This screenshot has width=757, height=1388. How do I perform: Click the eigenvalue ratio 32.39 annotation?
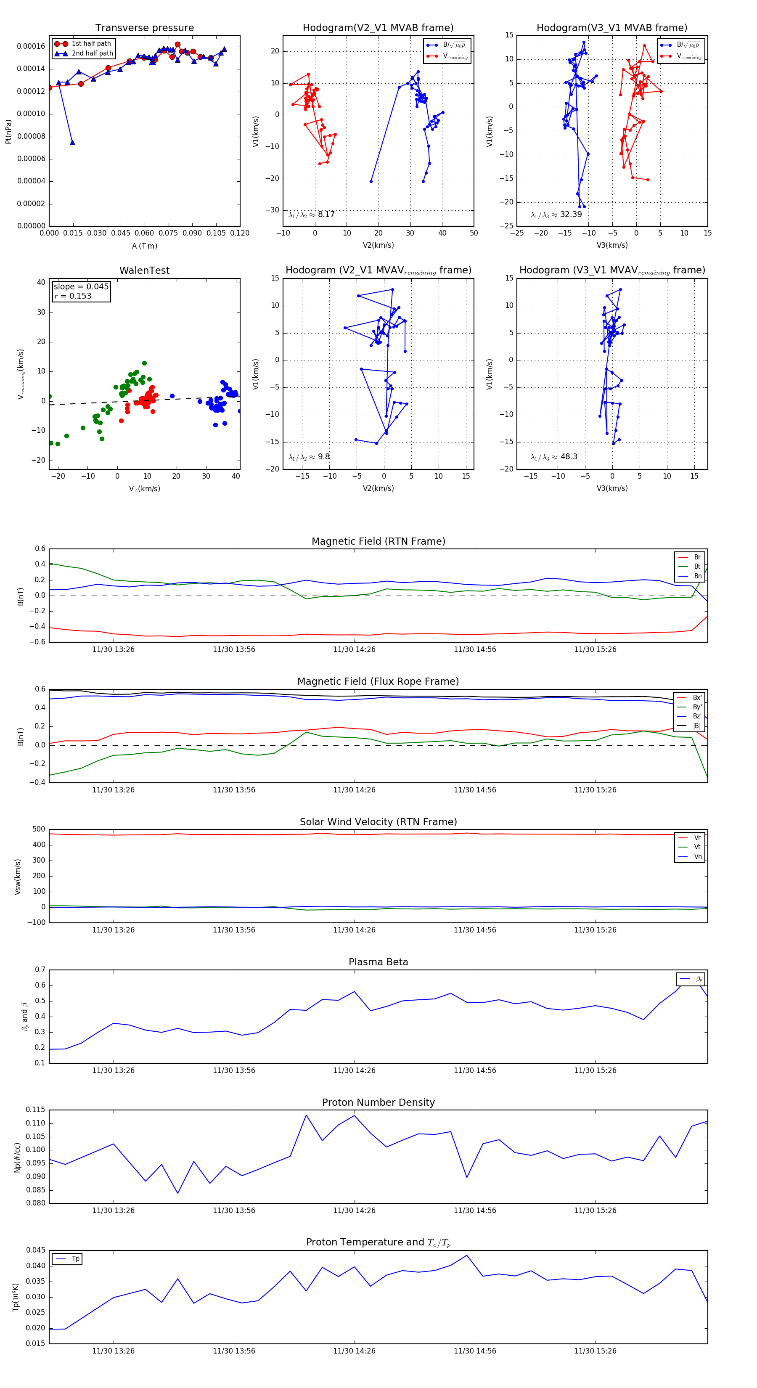point(556,215)
